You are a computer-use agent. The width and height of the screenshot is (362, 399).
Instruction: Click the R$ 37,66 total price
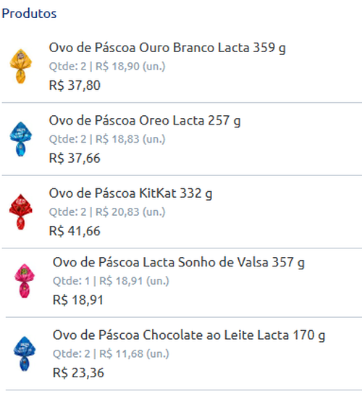coord(75,158)
